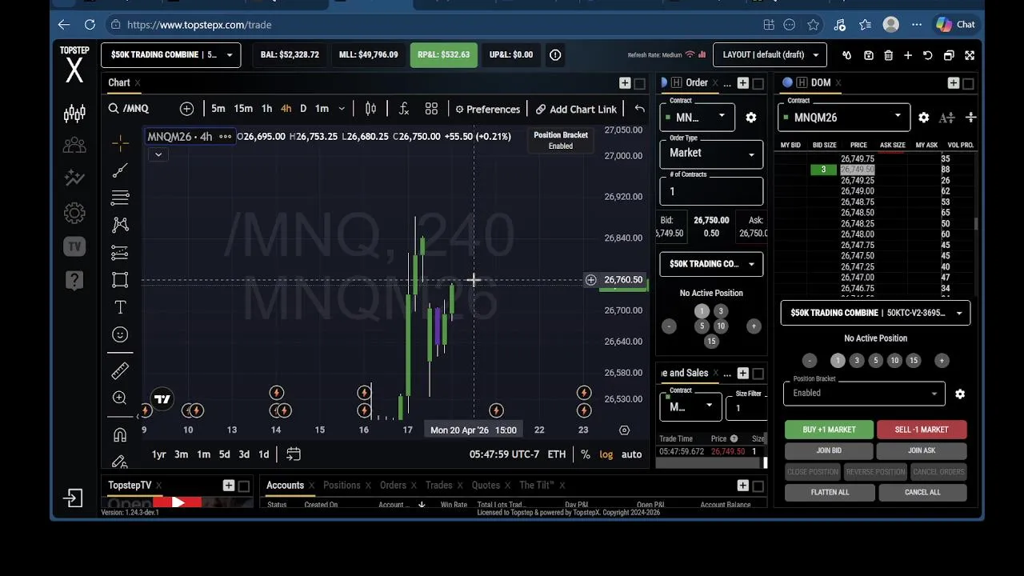Open the DOM account selector dropdown
1024x576 pixels.
tap(875, 313)
